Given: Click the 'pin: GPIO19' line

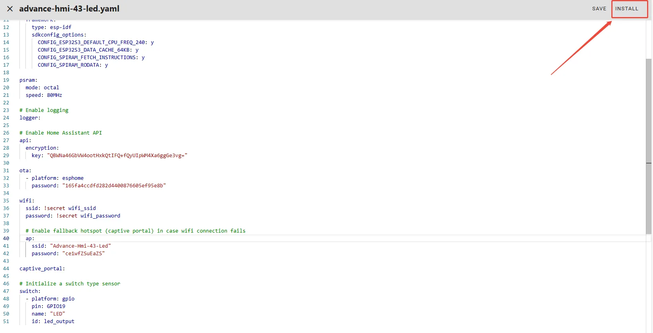Looking at the screenshot, I should point(48,306).
